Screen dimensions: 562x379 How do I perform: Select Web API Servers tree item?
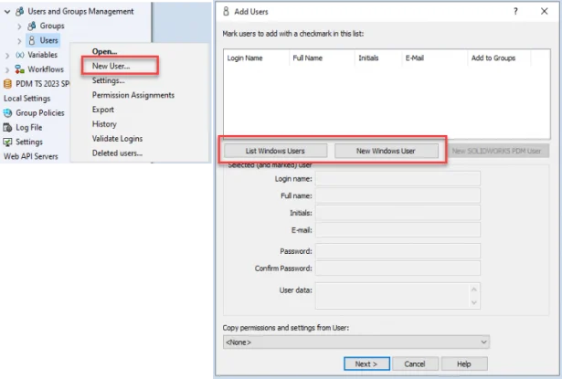pyautogui.click(x=31, y=156)
